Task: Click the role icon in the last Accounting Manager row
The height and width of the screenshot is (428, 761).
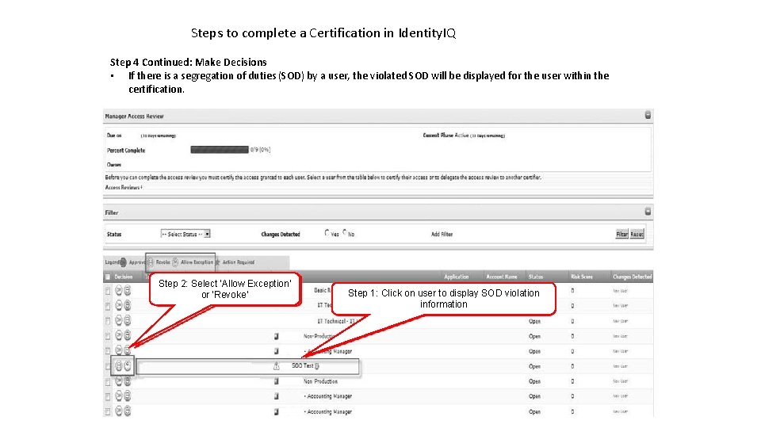Action: point(276,411)
